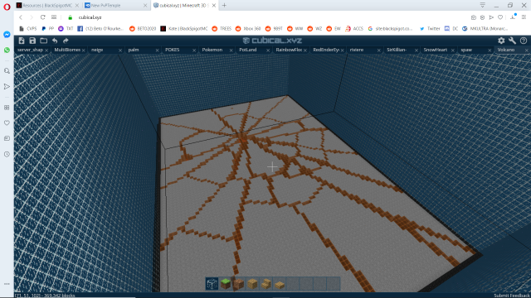Click the search icon in Opera sidebar
This screenshot has height=298, width=531.
7,71
